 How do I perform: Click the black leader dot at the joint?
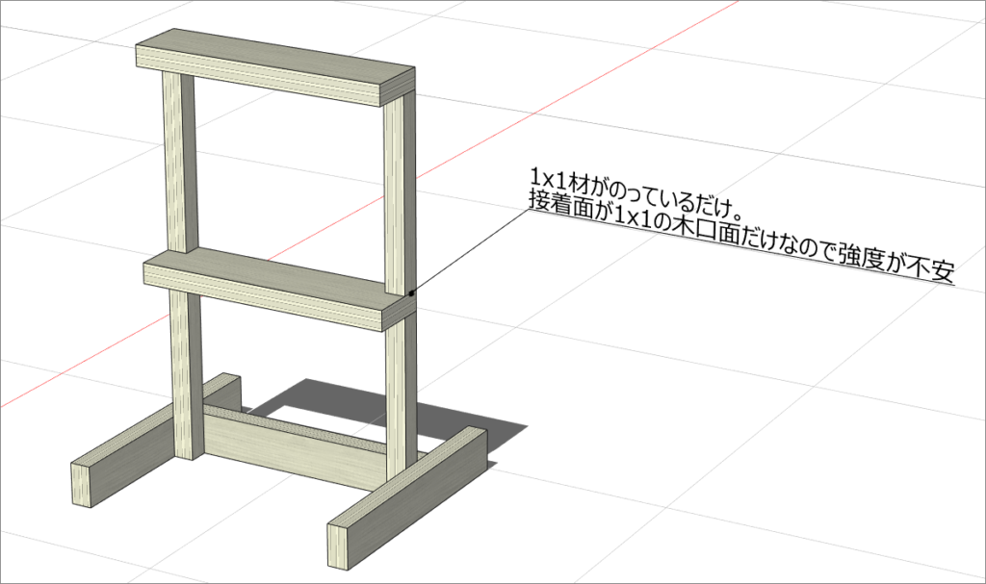[x=411, y=291]
